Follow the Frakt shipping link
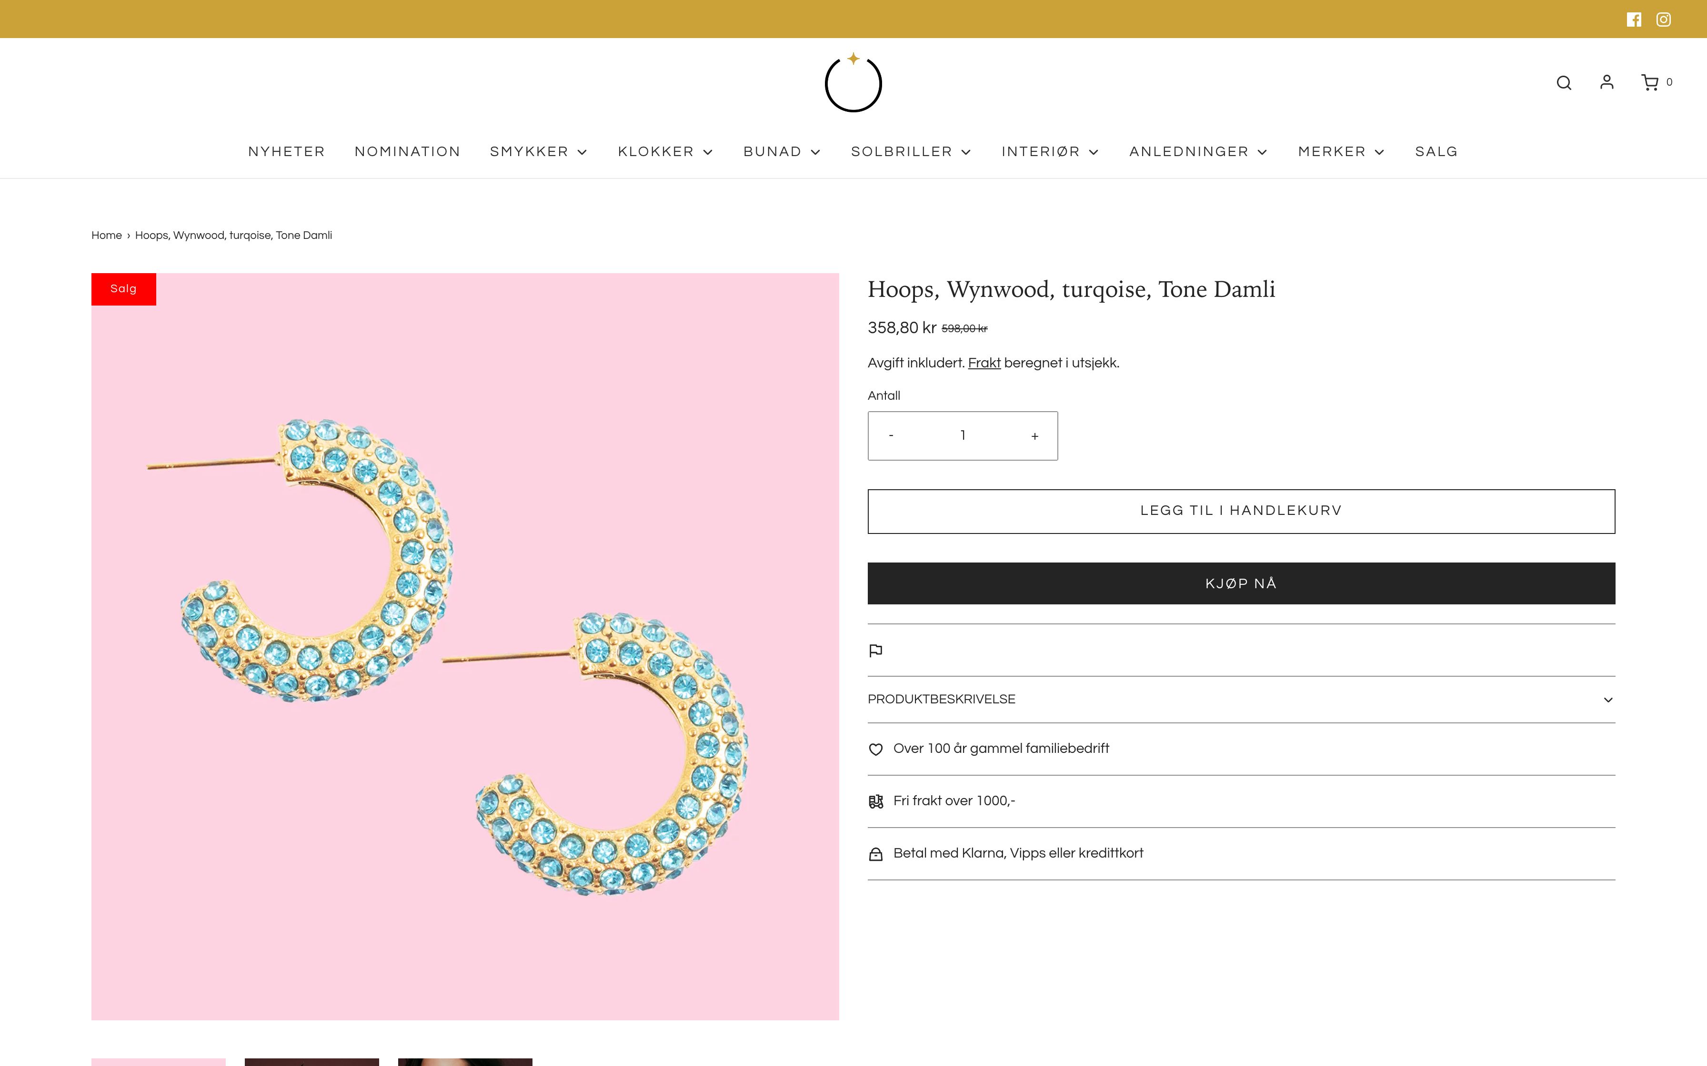The image size is (1707, 1066). pyautogui.click(x=984, y=363)
